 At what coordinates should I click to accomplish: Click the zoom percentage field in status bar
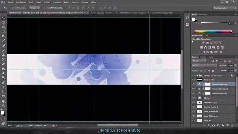pos(10,126)
